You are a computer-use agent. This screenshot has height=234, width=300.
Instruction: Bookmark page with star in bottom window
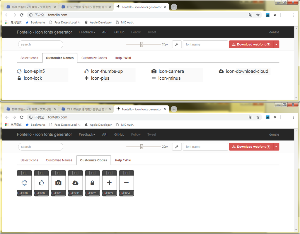258,117
